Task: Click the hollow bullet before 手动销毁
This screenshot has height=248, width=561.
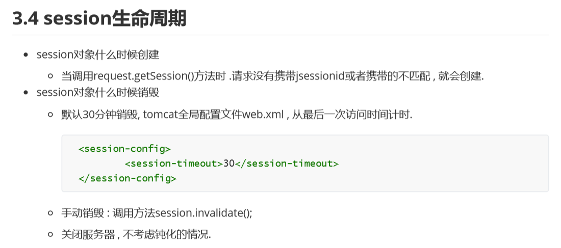Action: (50, 213)
